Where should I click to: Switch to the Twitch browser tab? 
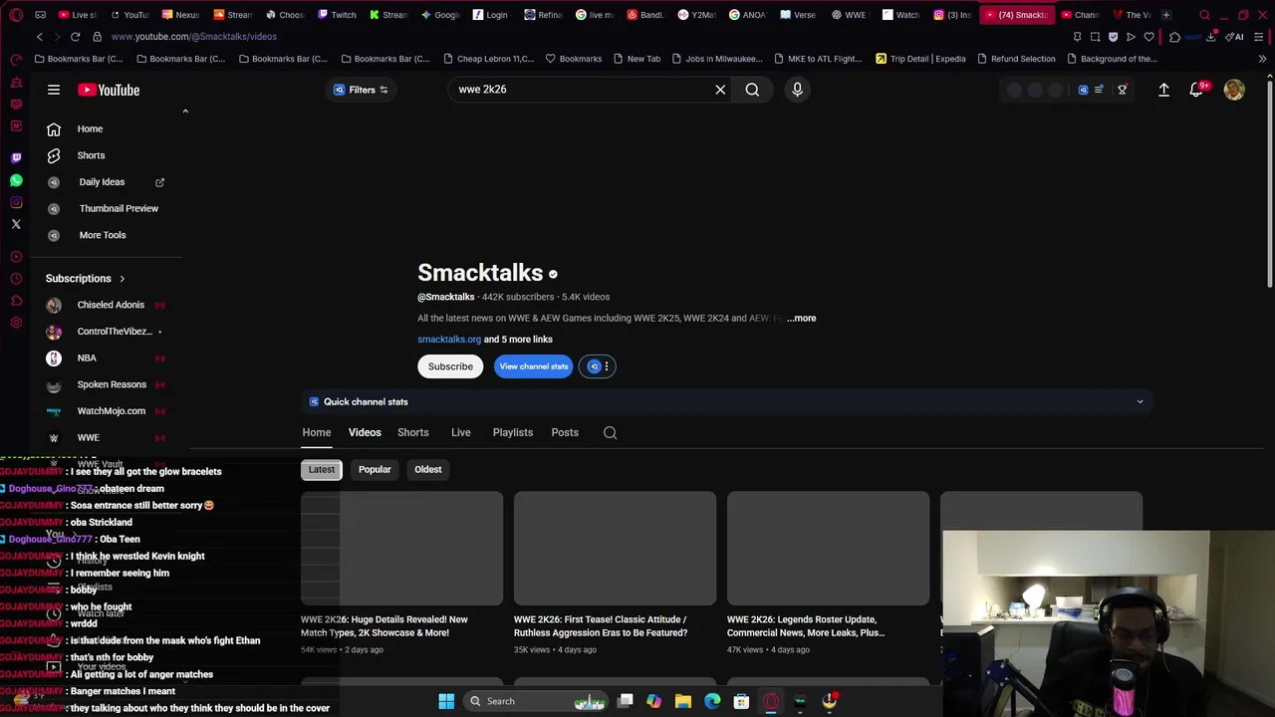tap(337, 15)
